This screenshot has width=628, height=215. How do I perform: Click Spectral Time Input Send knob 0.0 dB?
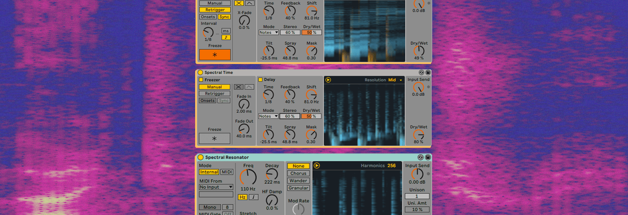pyautogui.click(x=418, y=87)
